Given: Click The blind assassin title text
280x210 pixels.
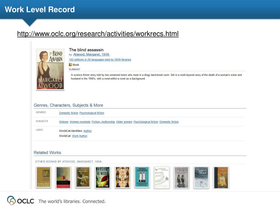Looking at the screenshot, I should [x=86, y=50].
